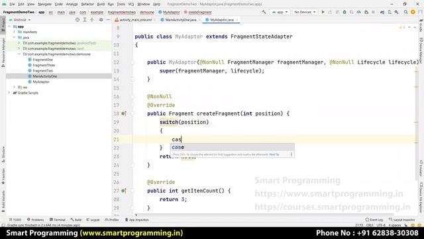The width and height of the screenshot is (424, 239).
Task: Open FragmentThree class in project tree
Action: 44,65
